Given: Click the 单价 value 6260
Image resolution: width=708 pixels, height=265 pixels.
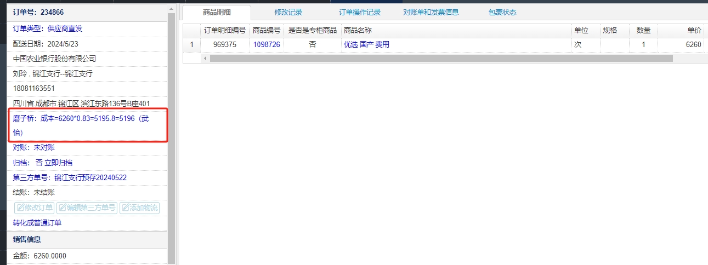Looking at the screenshot, I should point(693,45).
